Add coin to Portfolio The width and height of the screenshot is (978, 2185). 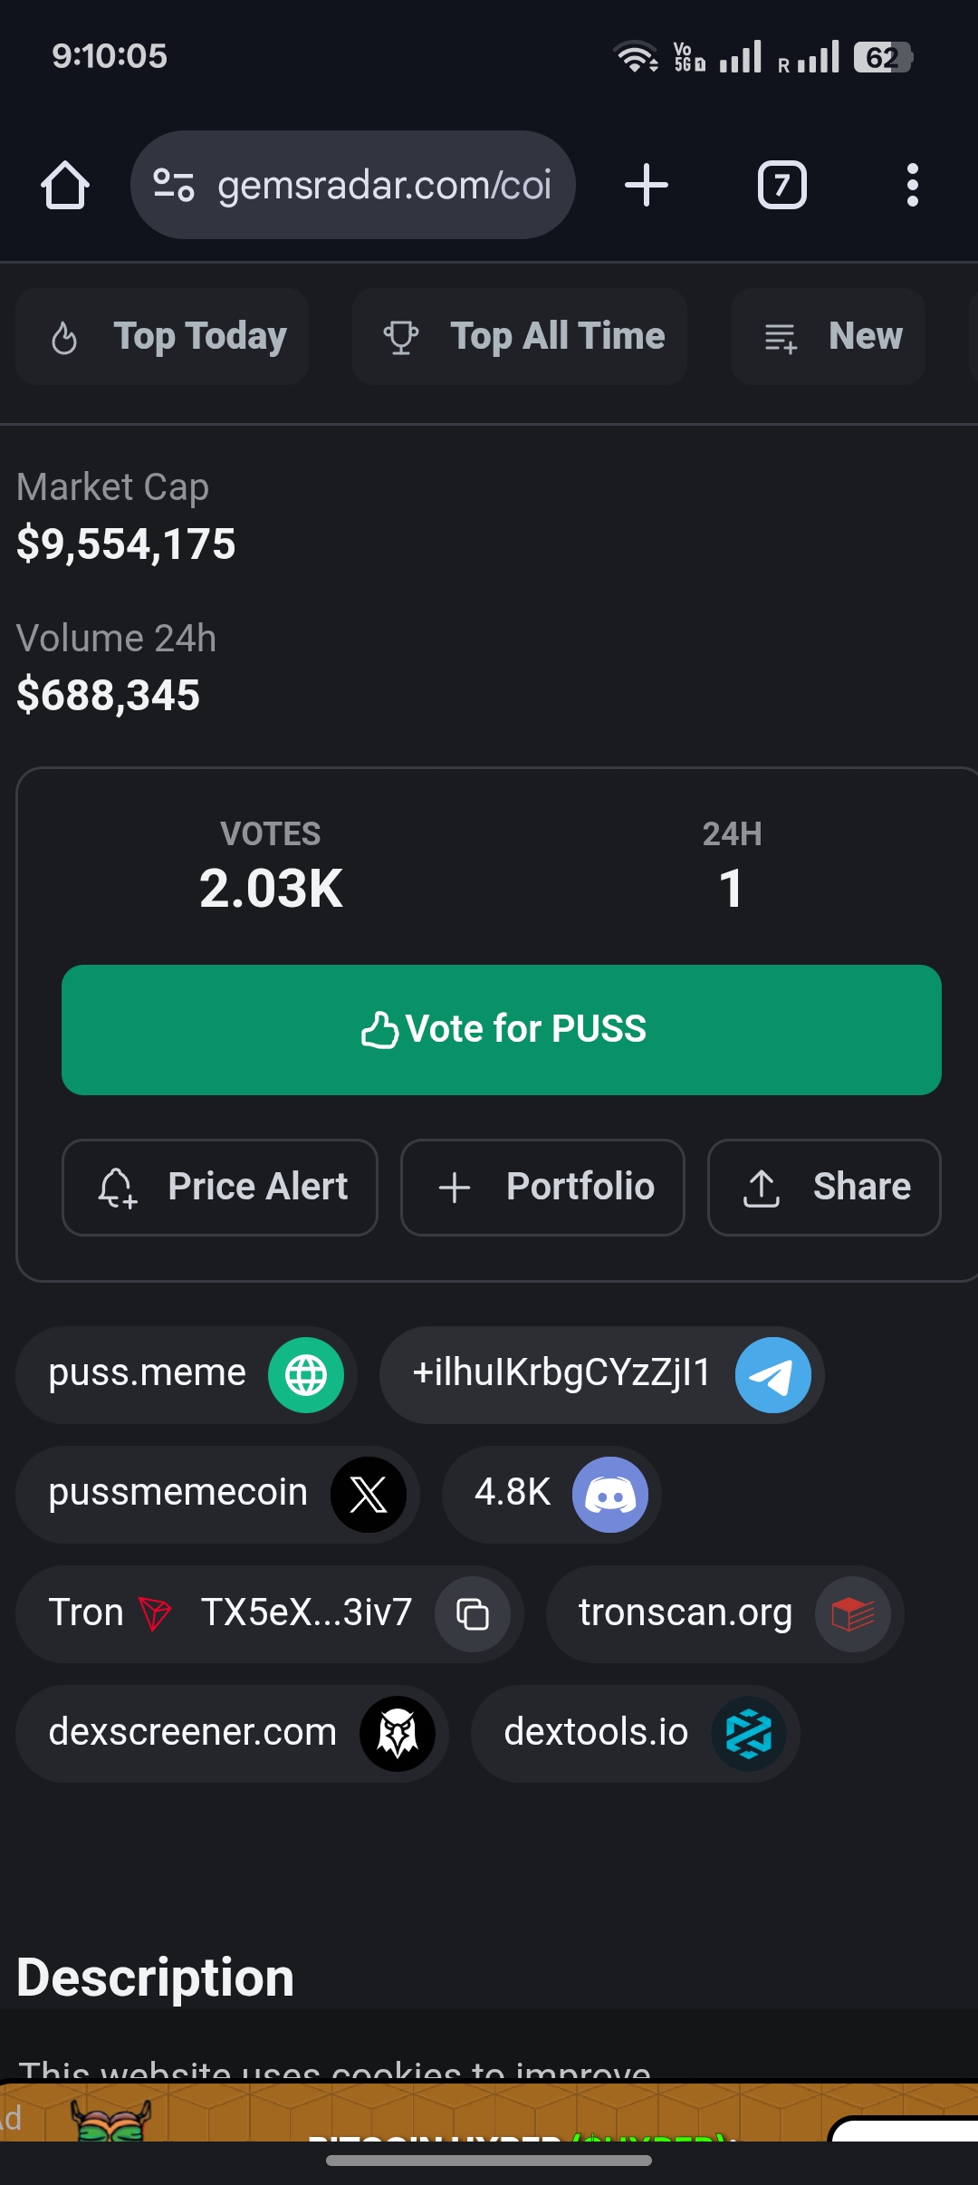[542, 1188]
